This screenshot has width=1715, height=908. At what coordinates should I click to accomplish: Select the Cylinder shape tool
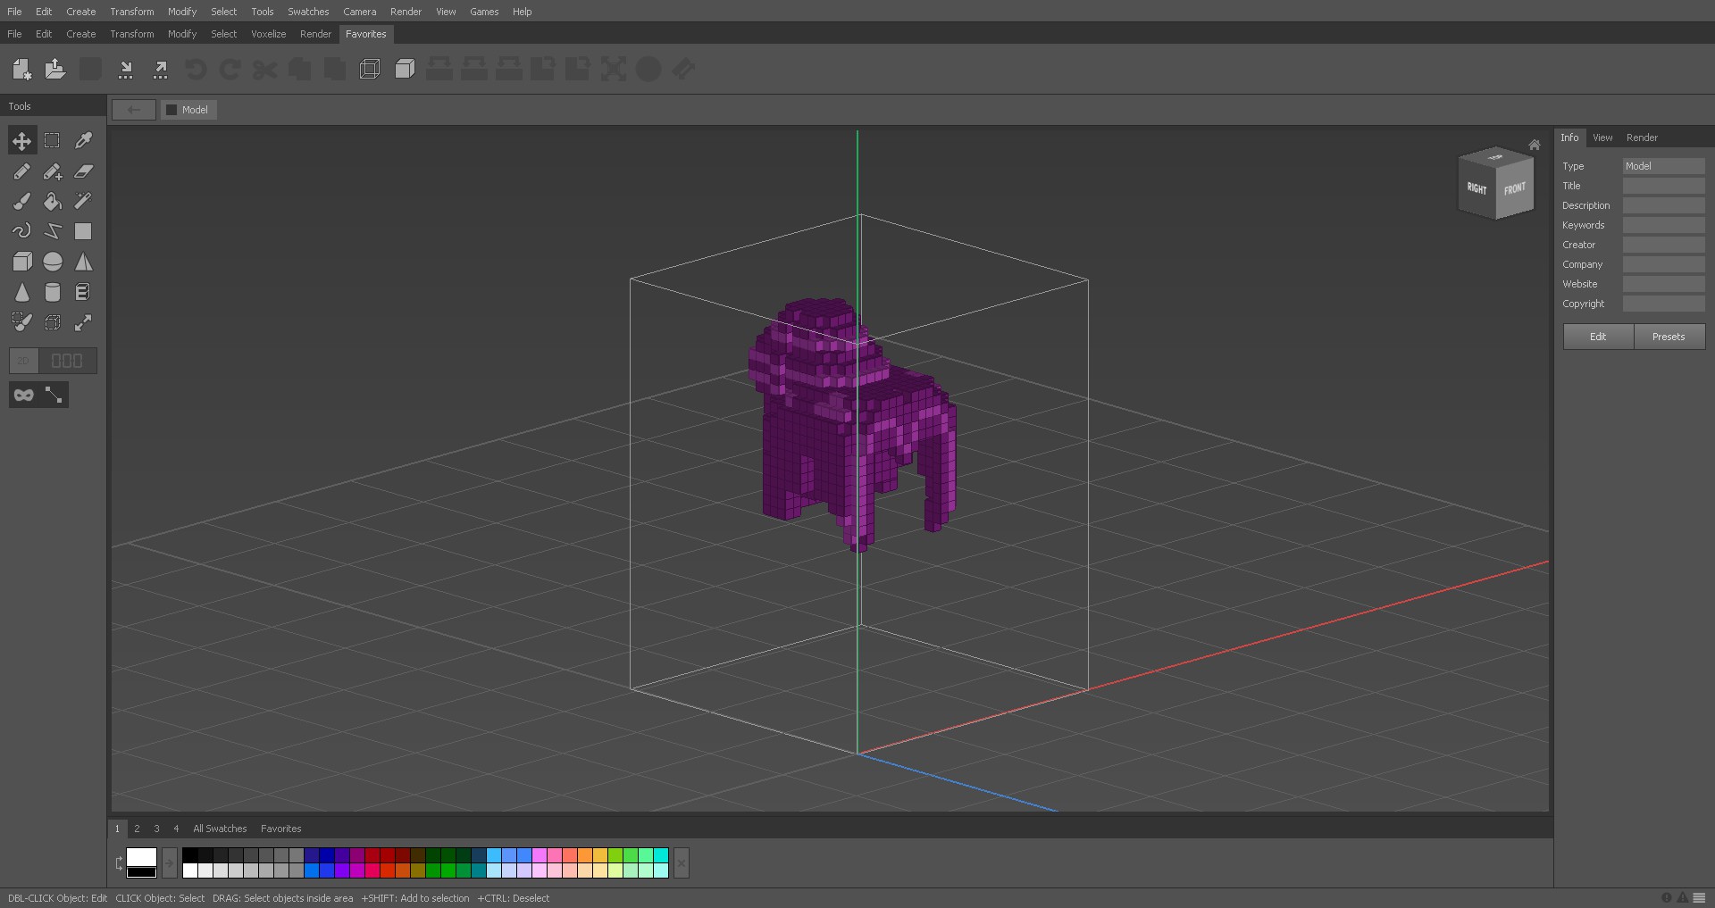[52, 291]
